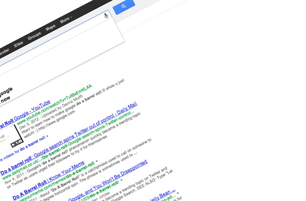Click the youtube.com/watch green URL text
Screen dimensions: 306x201
(x=54, y=105)
